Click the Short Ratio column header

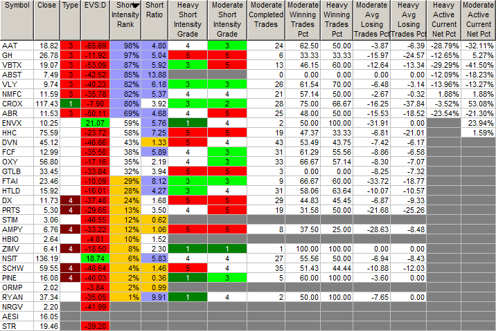point(154,20)
